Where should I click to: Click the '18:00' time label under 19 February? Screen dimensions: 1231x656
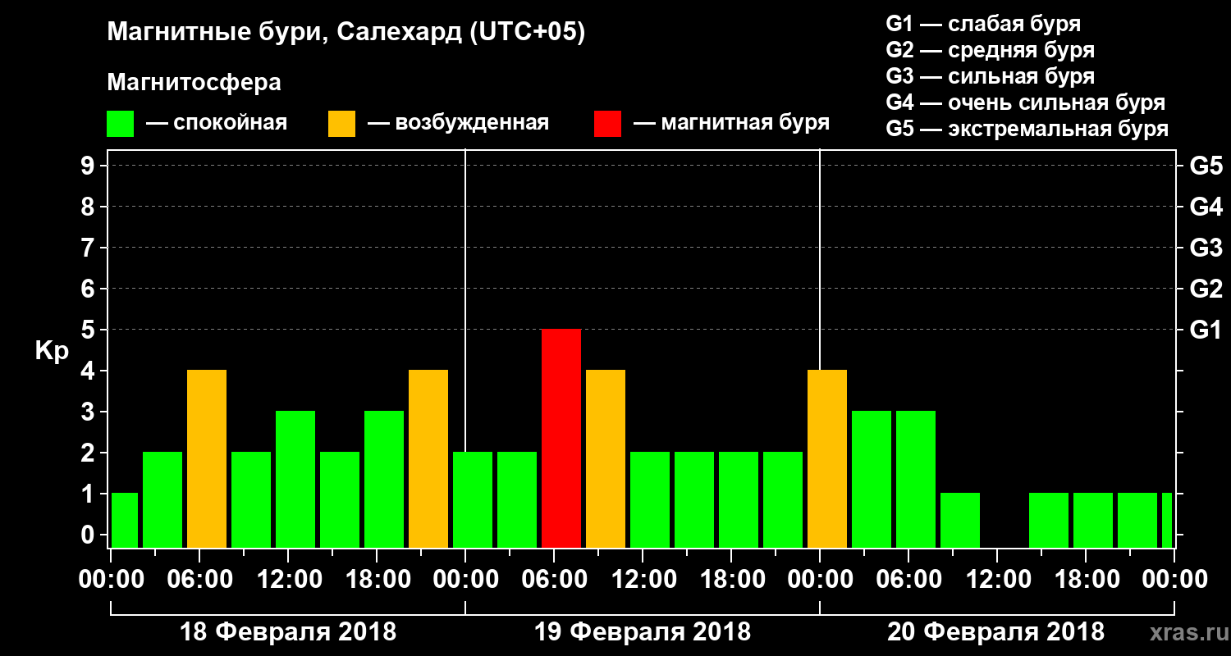point(732,580)
